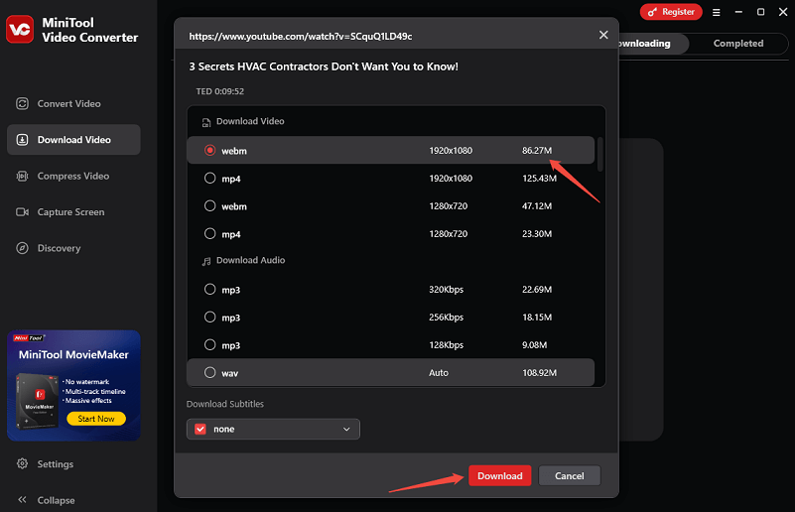This screenshot has width=795, height=512.
Task: Close the download options dialog
Action: 603,35
